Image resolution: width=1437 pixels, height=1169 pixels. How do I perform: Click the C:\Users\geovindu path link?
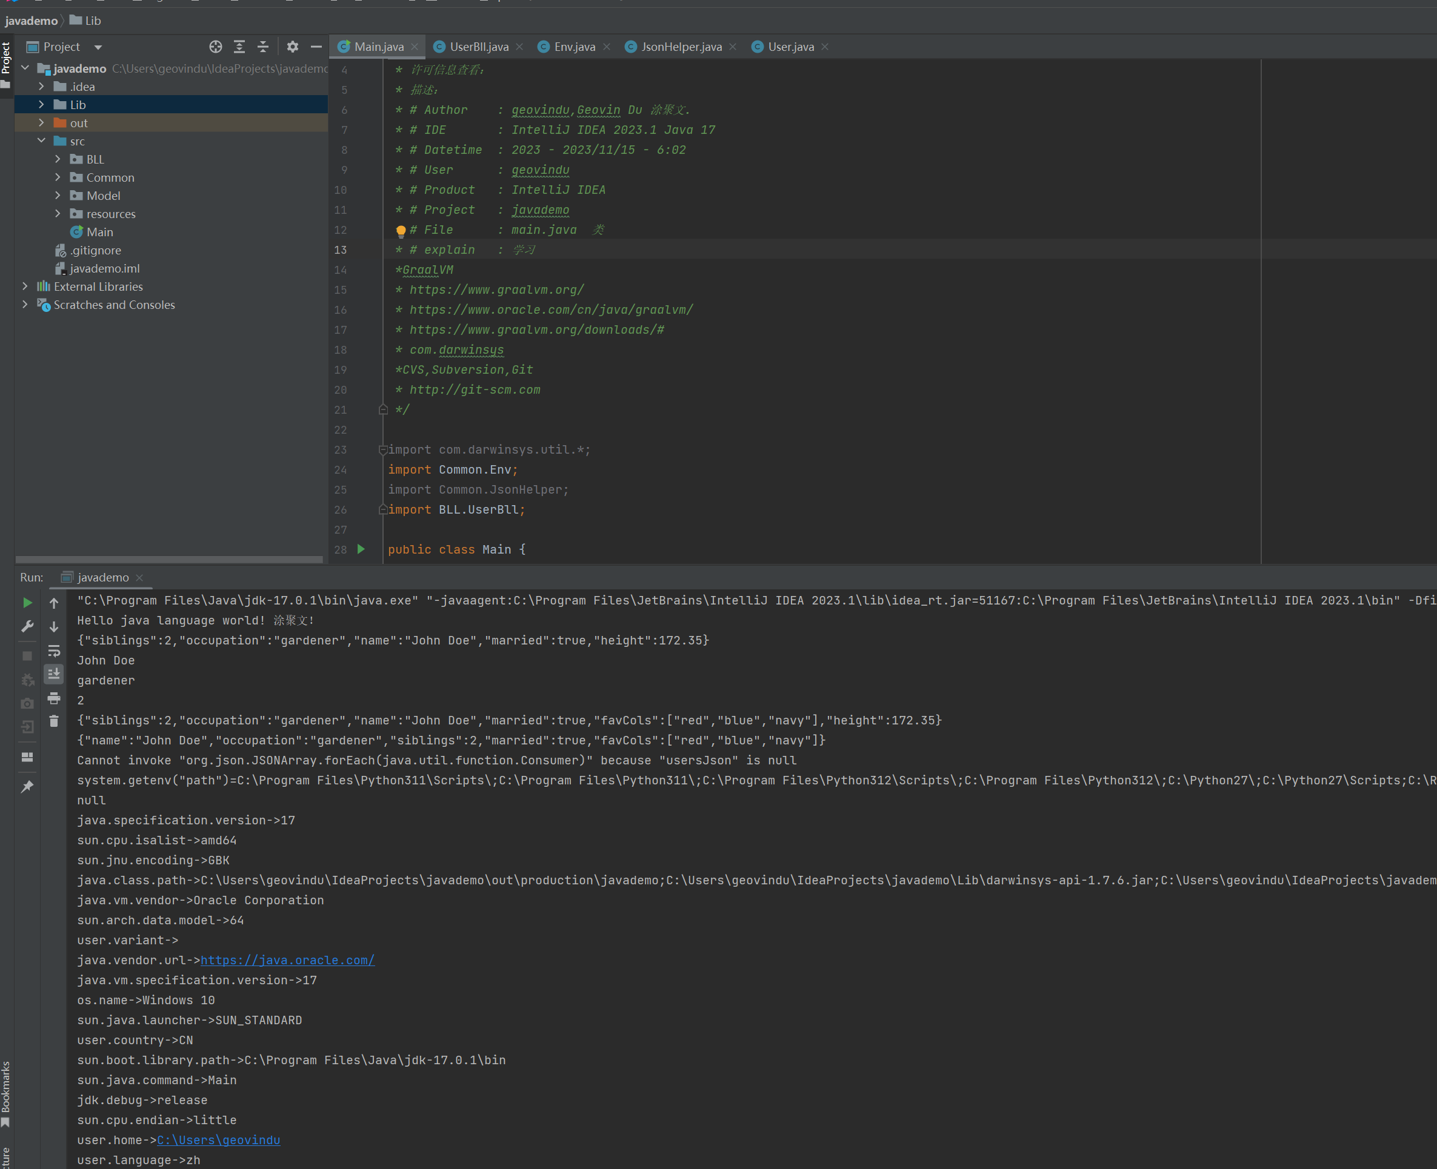(x=218, y=1139)
